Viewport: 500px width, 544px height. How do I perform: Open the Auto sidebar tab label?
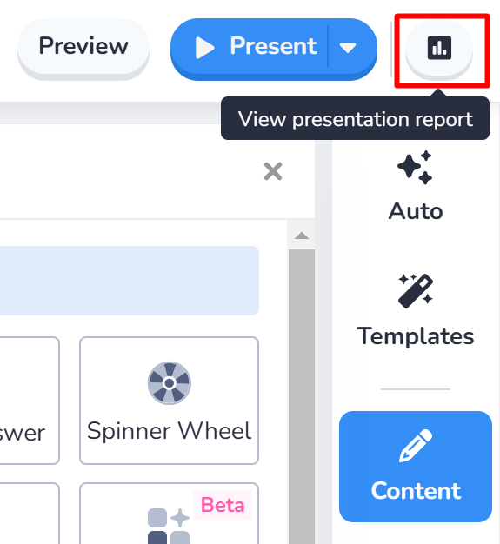coord(416,211)
